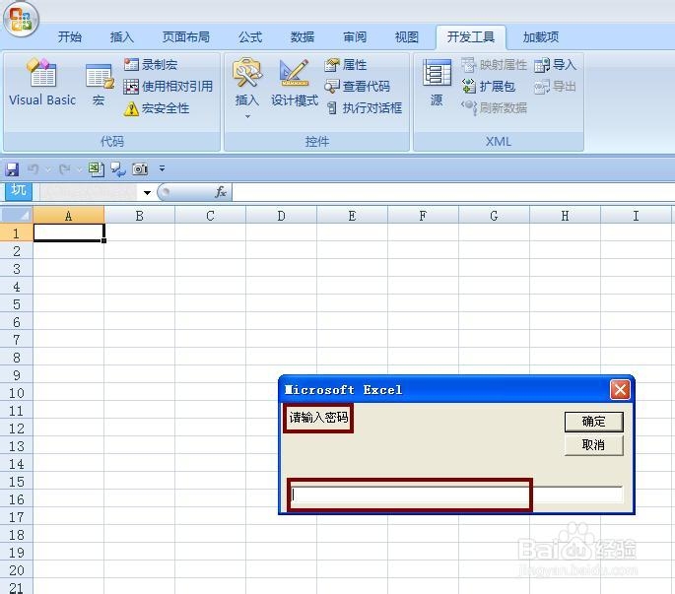Click 刷新数据 (Refresh Data)
The height and width of the screenshot is (594, 675).
click(x=495, y=108)
